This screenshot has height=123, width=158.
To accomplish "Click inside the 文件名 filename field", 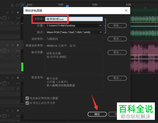I will (x=74, y=19).
